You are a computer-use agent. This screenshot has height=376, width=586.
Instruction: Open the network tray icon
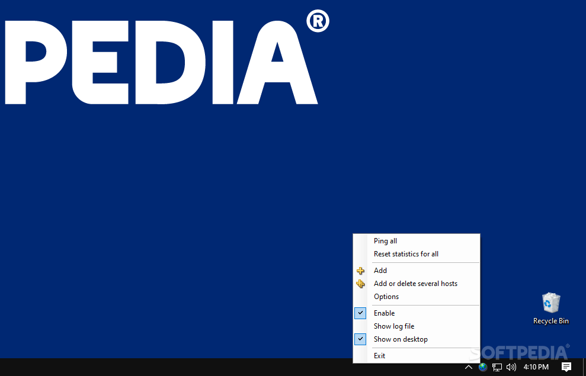point(497,367)
